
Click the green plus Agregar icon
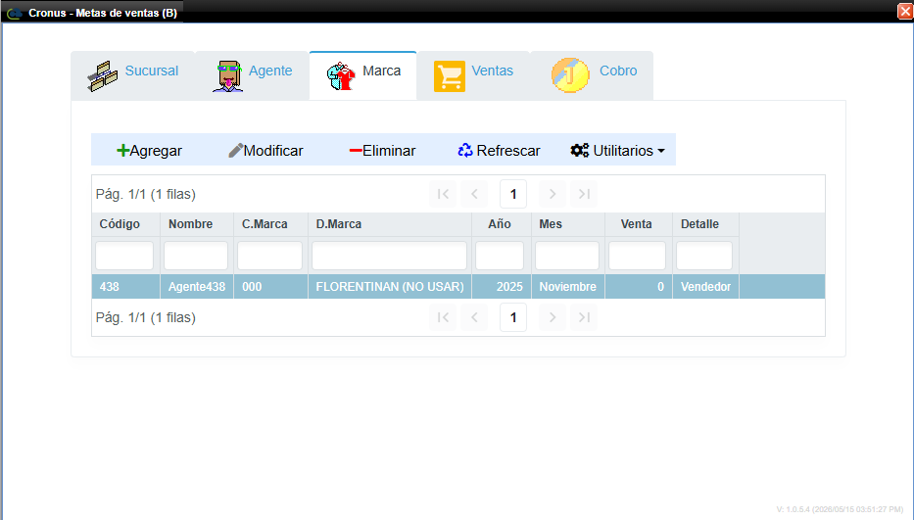pos(122,151)
